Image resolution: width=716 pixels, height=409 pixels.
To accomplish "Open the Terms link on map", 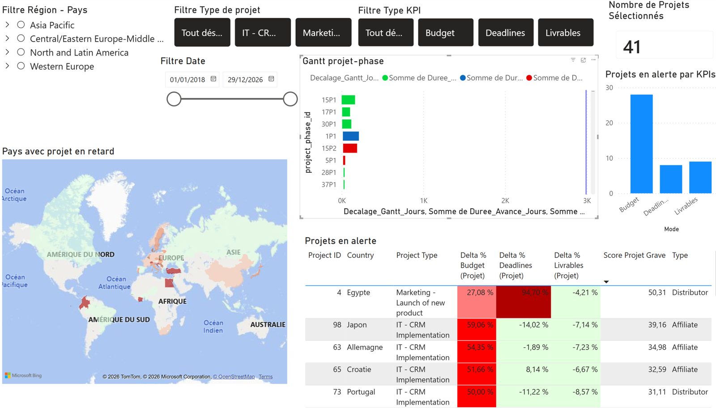I will click(266, 377).
